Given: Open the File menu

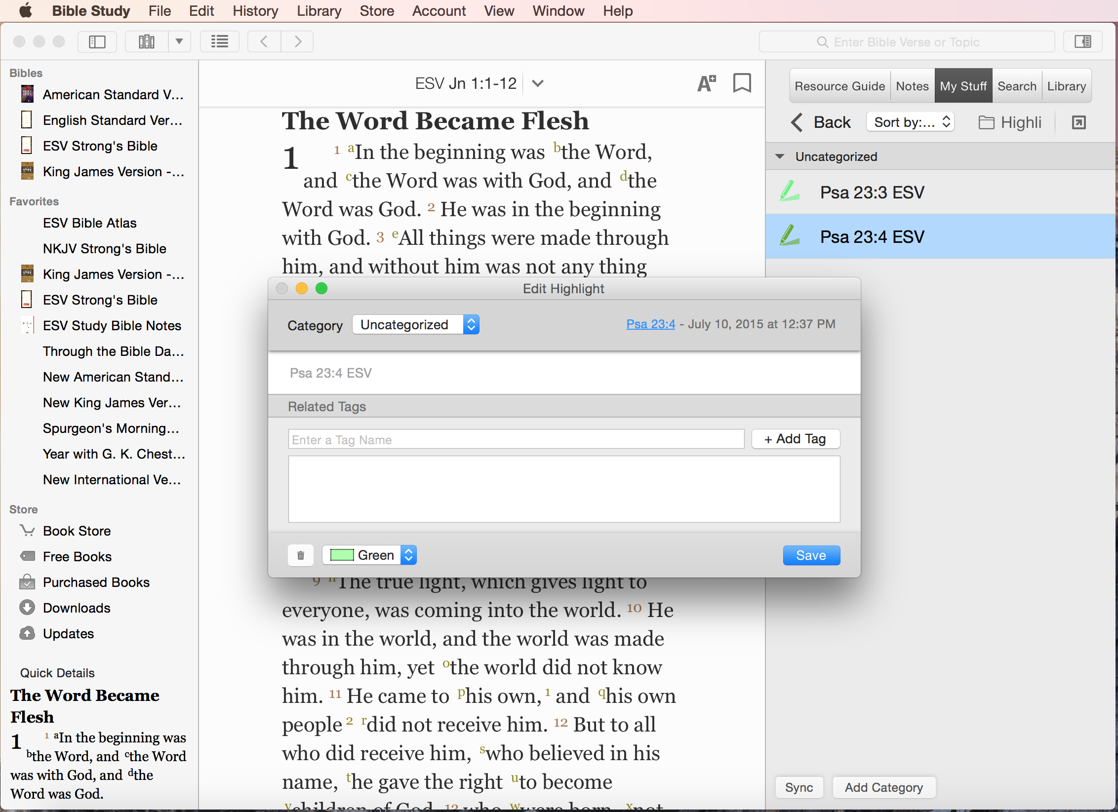Looking at the screenshot, I should tap(160, 11).
